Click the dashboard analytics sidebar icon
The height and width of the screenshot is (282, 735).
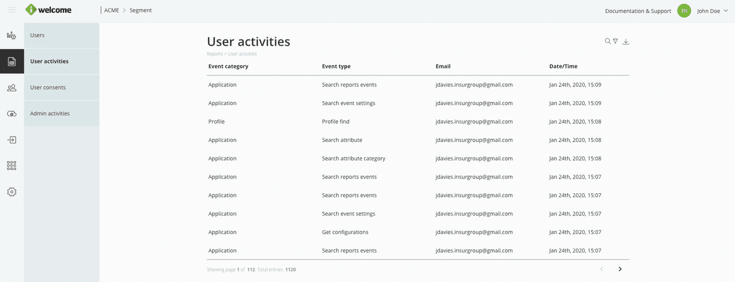[x=11, y=36]
